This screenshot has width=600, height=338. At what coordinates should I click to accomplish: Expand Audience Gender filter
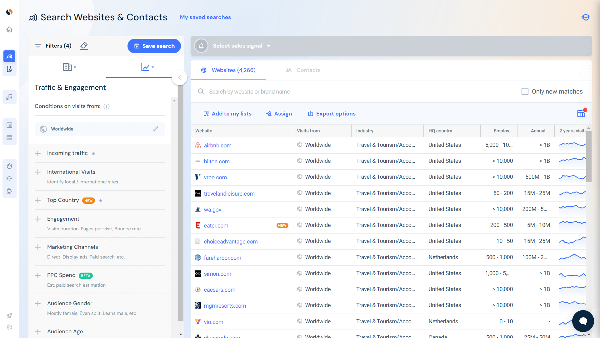point(38,304)
